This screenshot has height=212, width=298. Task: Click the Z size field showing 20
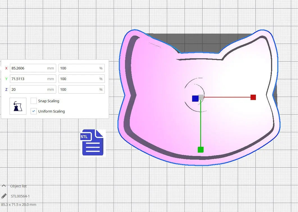tap(28, 89)
